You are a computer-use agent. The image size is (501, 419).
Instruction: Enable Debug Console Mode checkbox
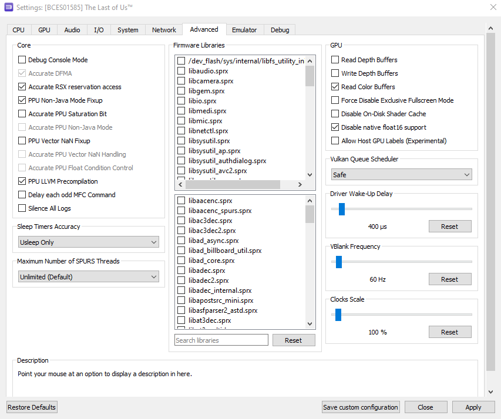click(22, 60)
